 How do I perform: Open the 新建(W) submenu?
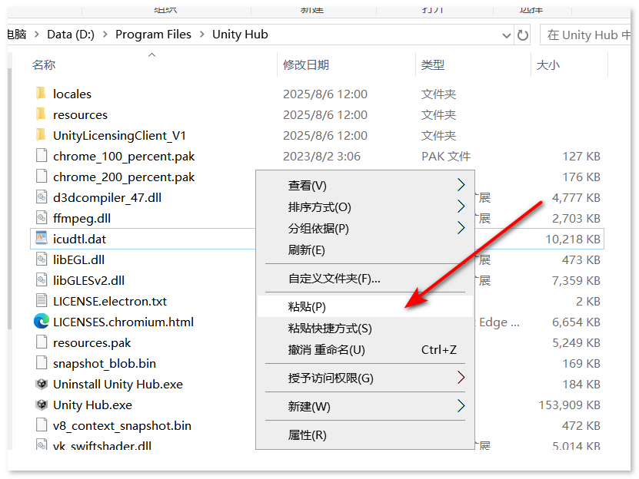click(365, 406)
